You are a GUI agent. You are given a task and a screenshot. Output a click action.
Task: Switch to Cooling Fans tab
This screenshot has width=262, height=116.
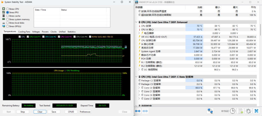coord(24,32)
